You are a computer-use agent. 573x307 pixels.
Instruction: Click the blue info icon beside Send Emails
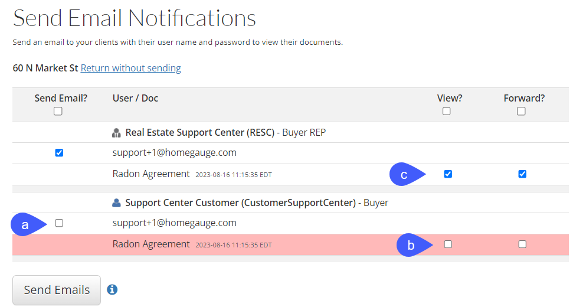pyautogui.click(x=112, y=289)
